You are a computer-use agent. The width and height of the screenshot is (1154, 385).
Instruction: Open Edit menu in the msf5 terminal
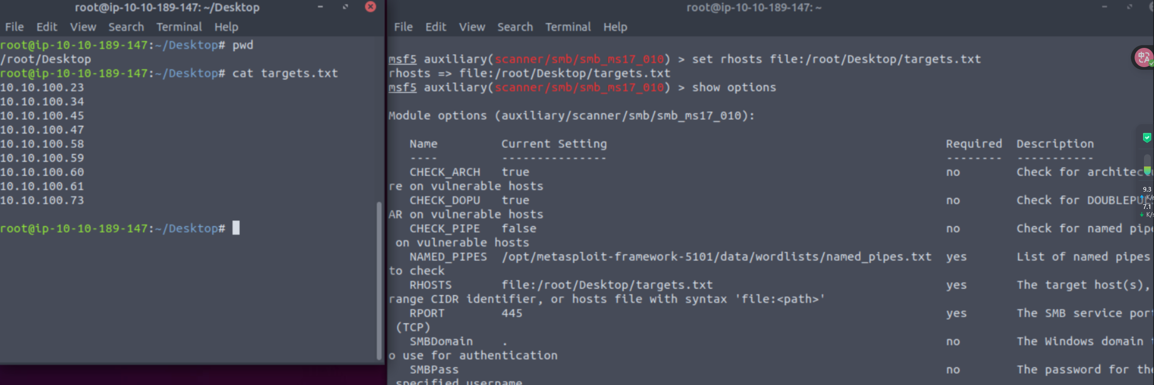click(436, 27)
